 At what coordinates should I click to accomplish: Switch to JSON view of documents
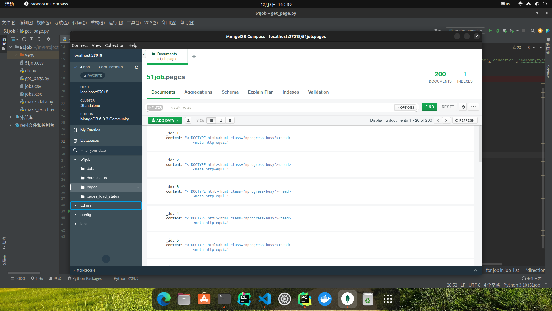[221, 120]
